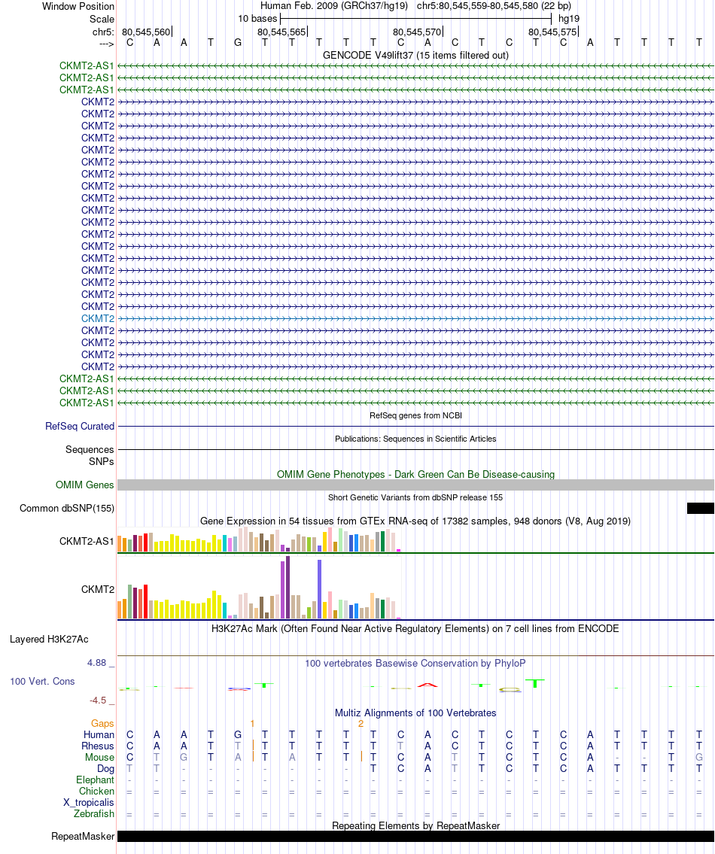
Task: Click the Gaps row label
Action: 102,723
